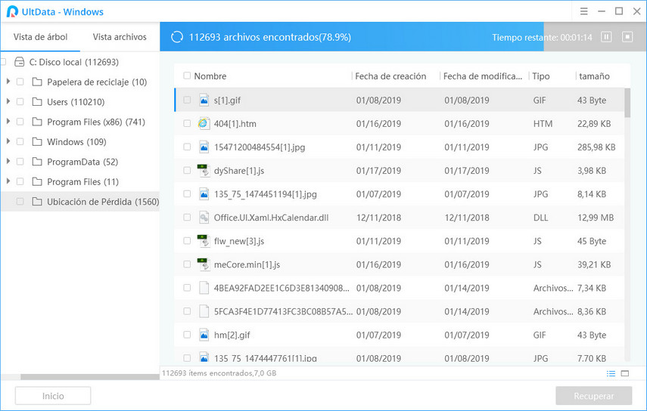Image resolution: width=647 pixels, height=411 pixels.
Task: Check the select-all box beside Nombre
Action: 187,76
